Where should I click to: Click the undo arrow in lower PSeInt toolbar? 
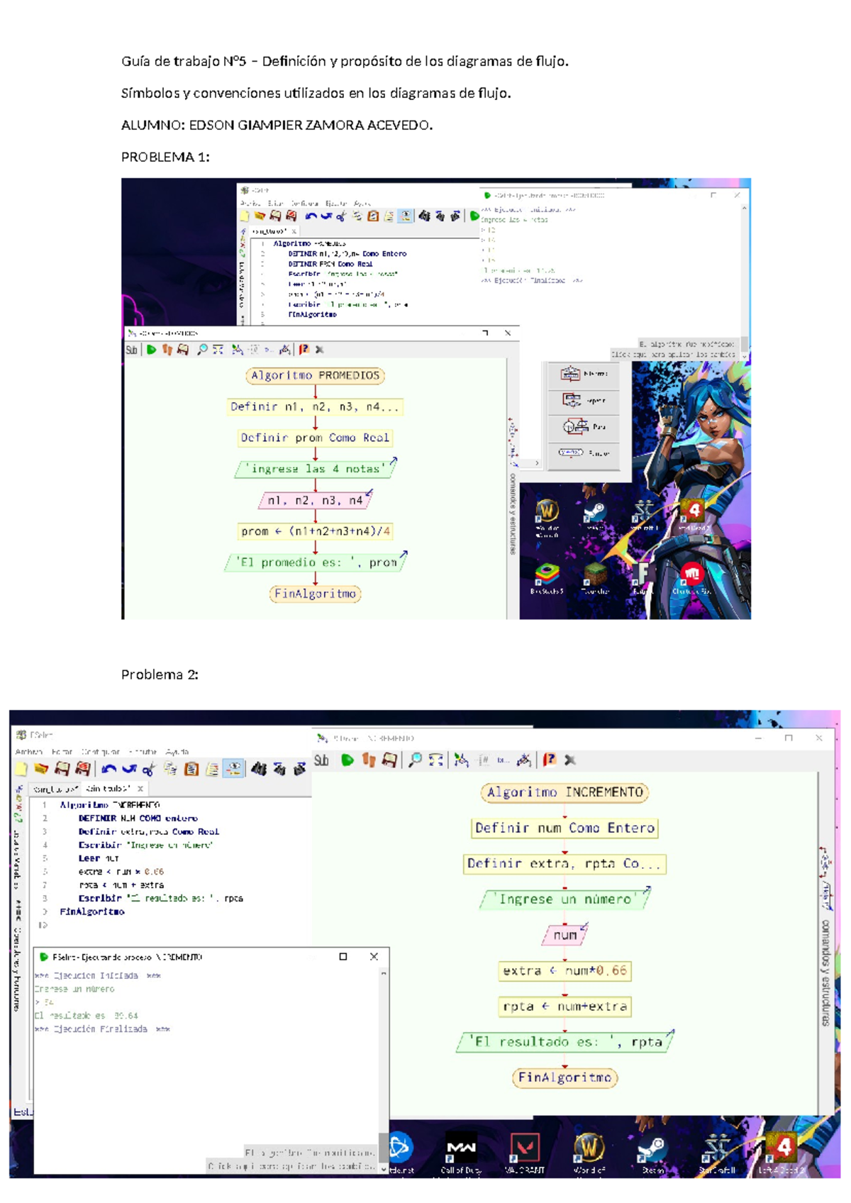click(x=109, y=769)
